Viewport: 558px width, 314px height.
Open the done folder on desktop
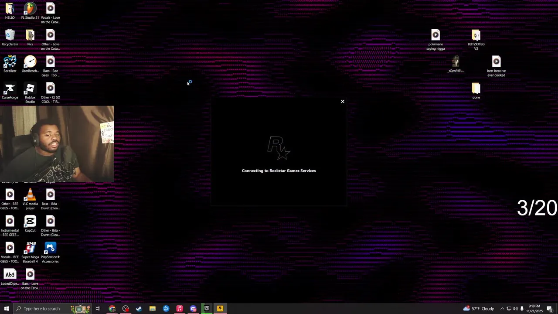tap(476, 91)
